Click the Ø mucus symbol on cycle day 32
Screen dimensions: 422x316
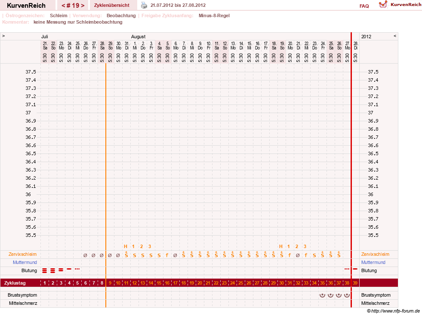click(298, 255)
